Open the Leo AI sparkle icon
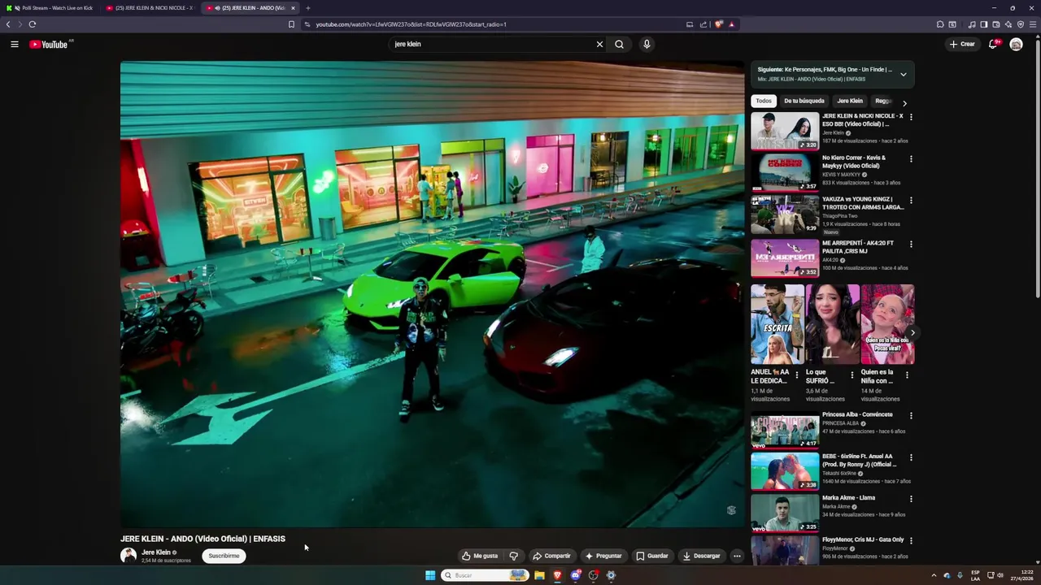Viewport: 1041px width, 585px height. tap(1008, 24)
